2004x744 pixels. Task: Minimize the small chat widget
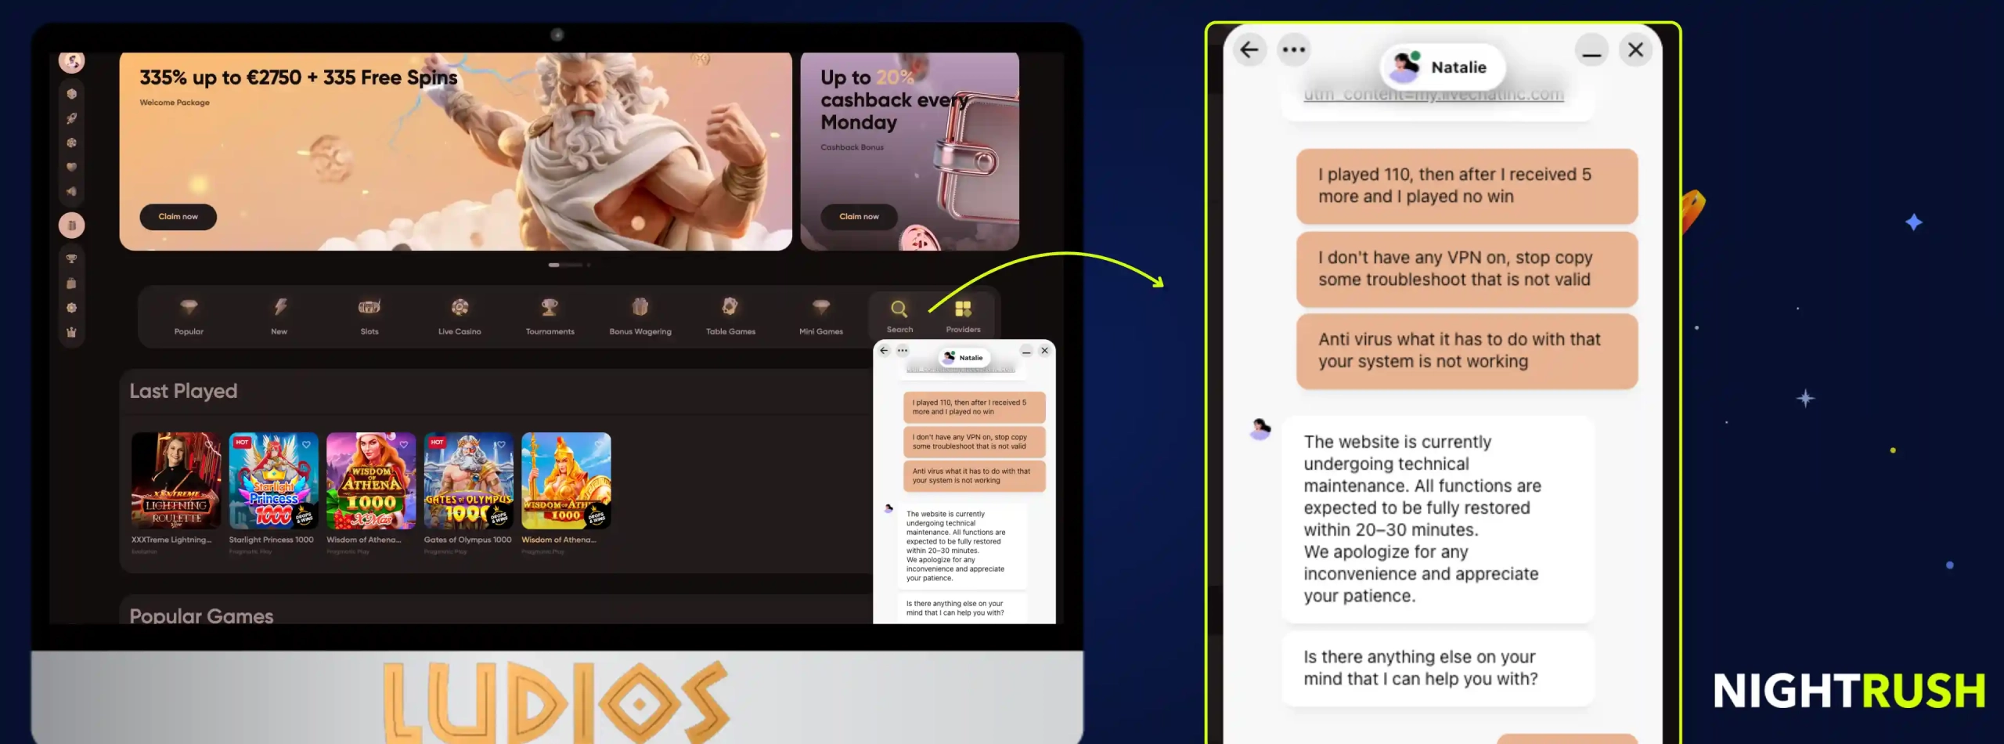pyautogui.click(x=1026, y=351)
